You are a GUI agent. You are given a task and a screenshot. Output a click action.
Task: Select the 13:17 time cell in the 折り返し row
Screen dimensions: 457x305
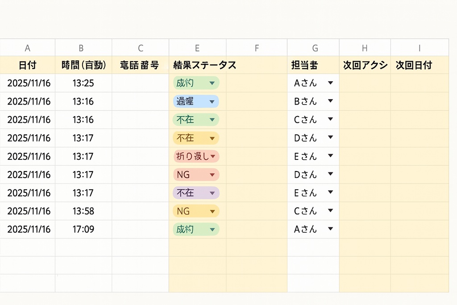tap(83, 156)
